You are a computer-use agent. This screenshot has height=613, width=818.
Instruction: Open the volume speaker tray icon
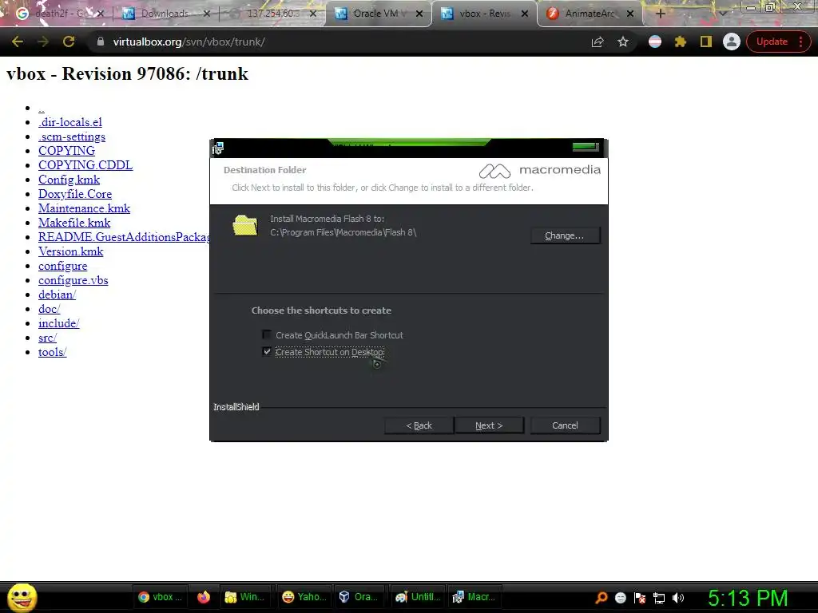click(677, 597)
